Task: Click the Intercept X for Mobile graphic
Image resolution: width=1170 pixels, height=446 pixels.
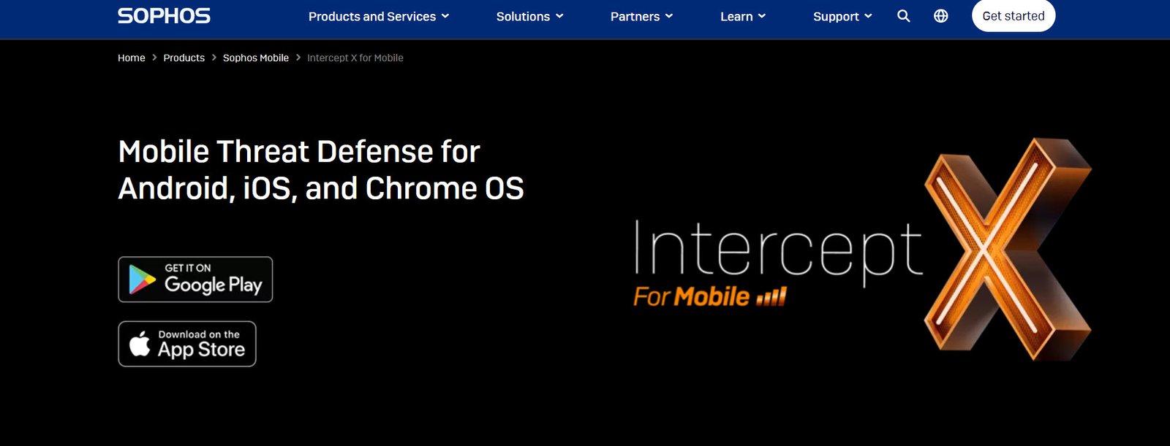Action: [x=862, y=249]
